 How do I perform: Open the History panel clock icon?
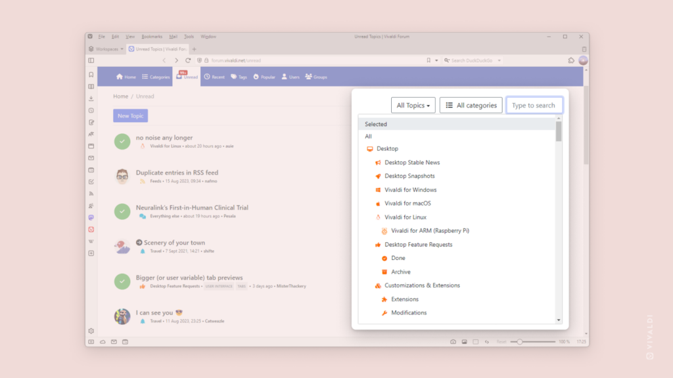[x=91, y=110]
